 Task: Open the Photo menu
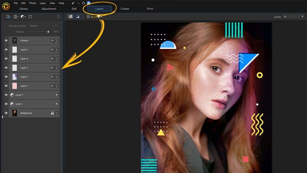click(x=32, y=3)
